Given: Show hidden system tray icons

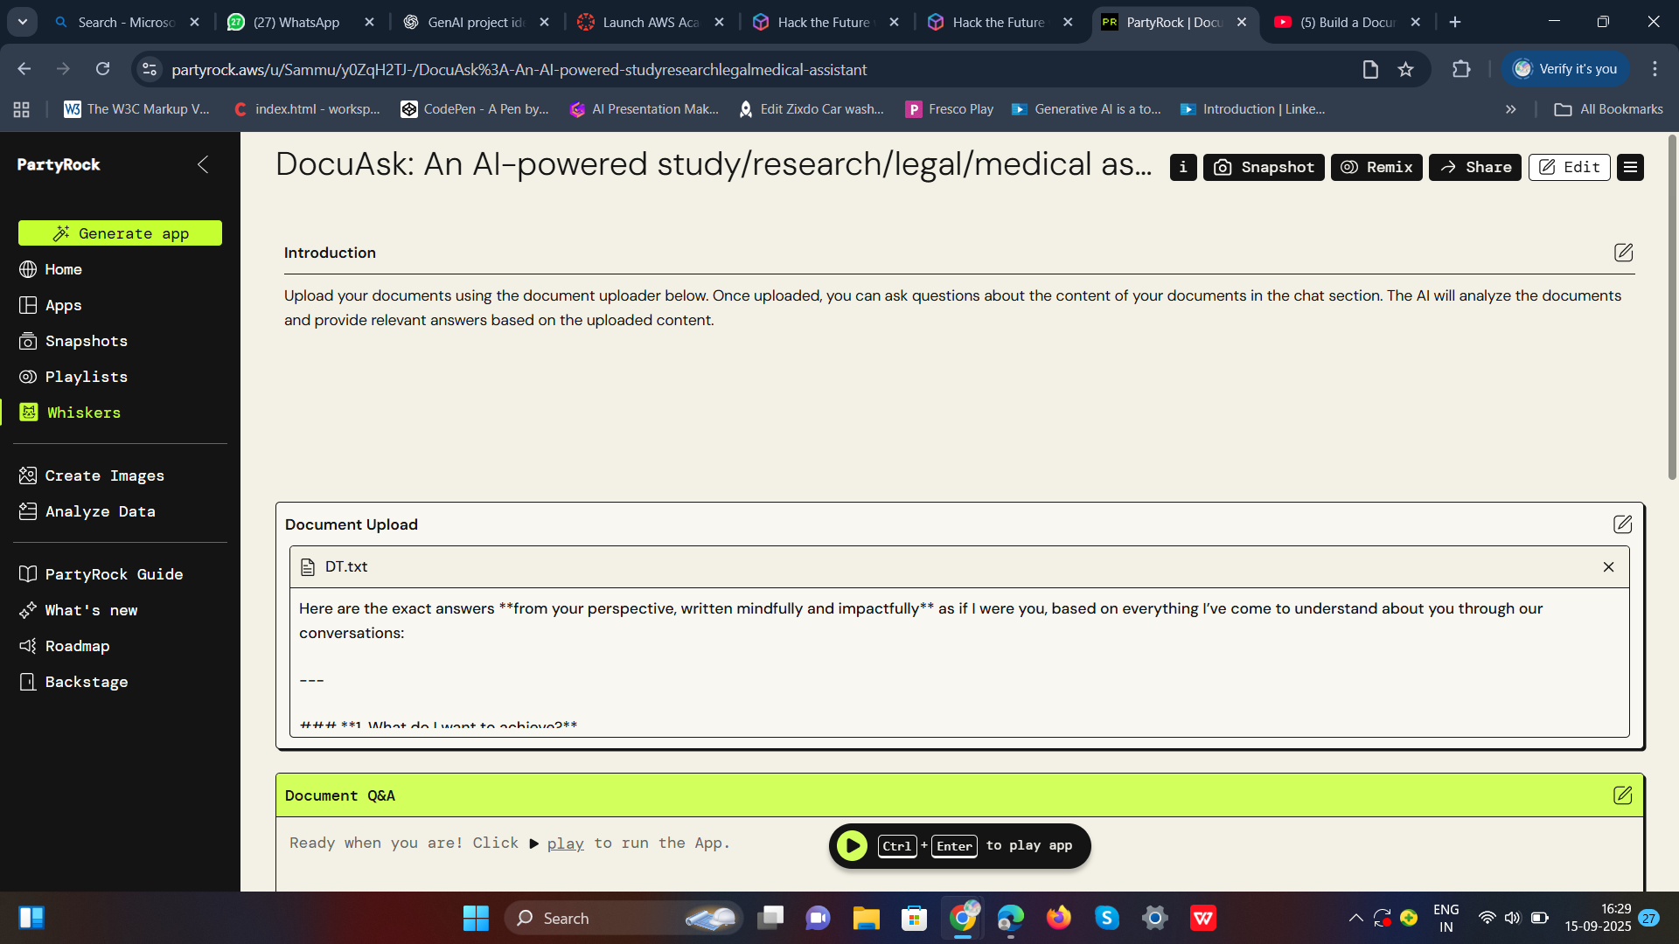Looking at the screenshot, I should point(1355,918).
